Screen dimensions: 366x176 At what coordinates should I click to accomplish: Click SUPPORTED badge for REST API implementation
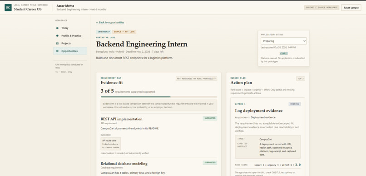210,118
